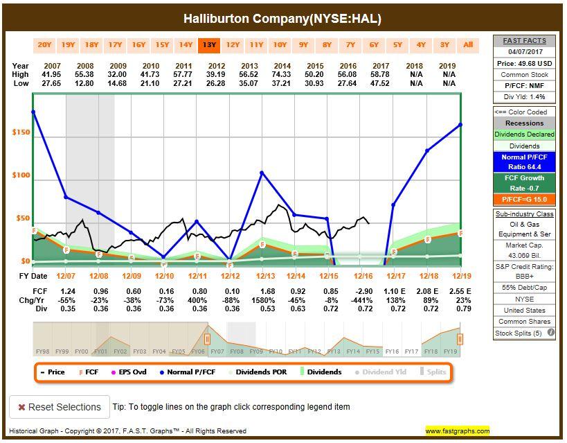Image resolution: width=567 pixels, height=443 pixels.
Task: Enable Dividend Yld in the legend
Action: pyautogui.click(x=381, y=372)
